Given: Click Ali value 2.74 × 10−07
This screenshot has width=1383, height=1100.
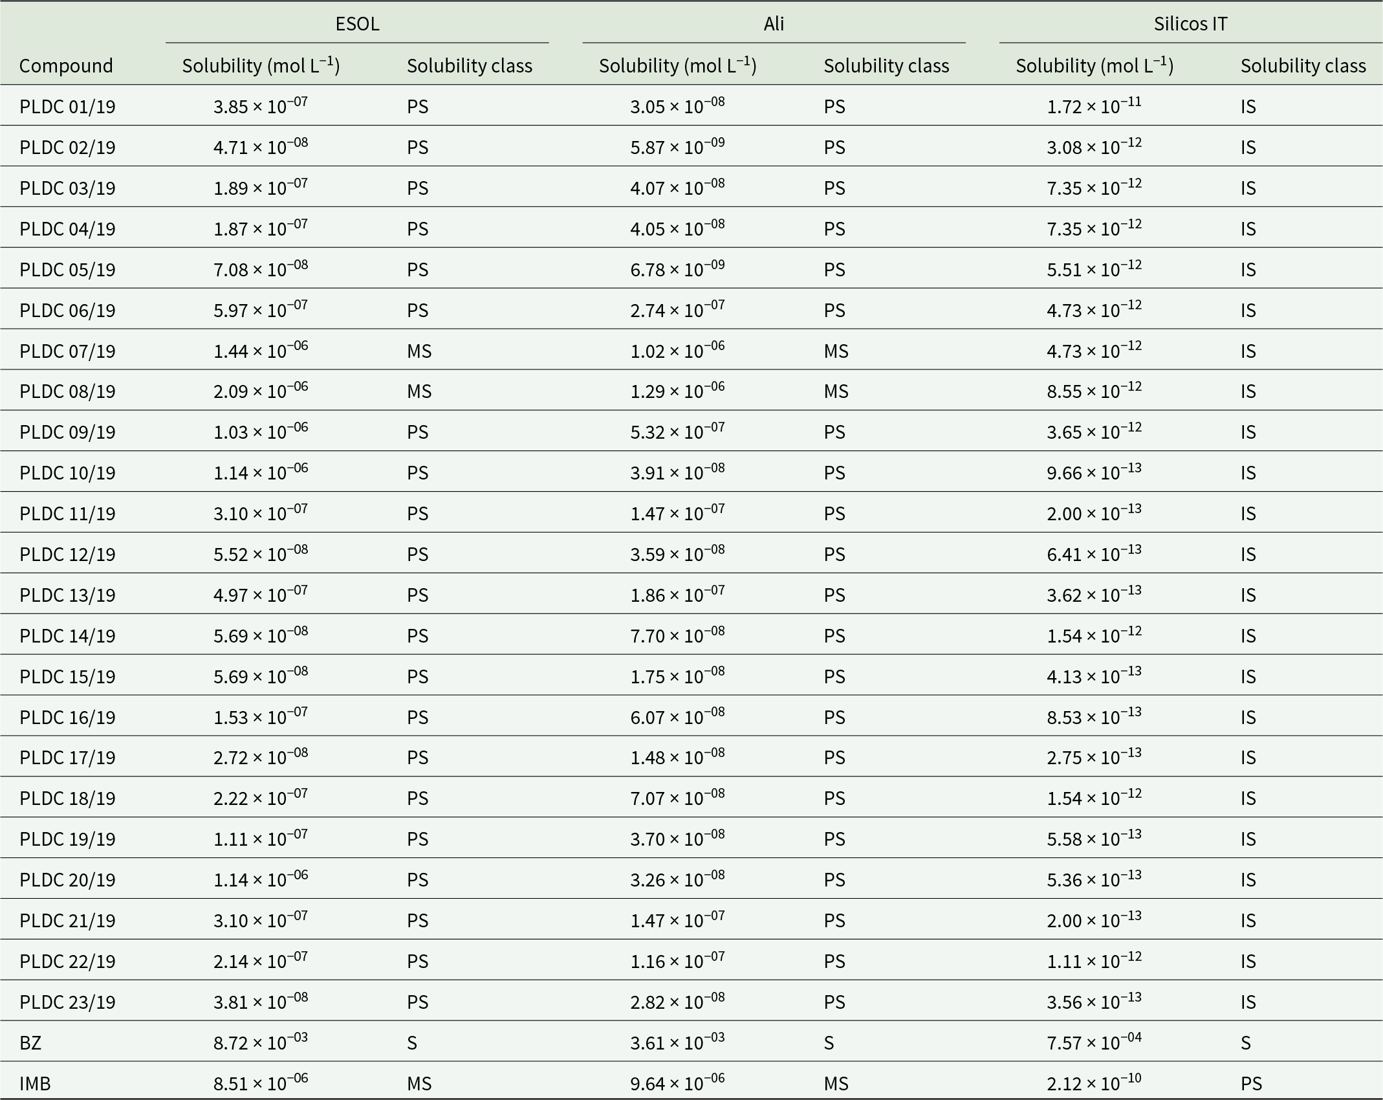Looking at the screenshot, I should point(677,309).
